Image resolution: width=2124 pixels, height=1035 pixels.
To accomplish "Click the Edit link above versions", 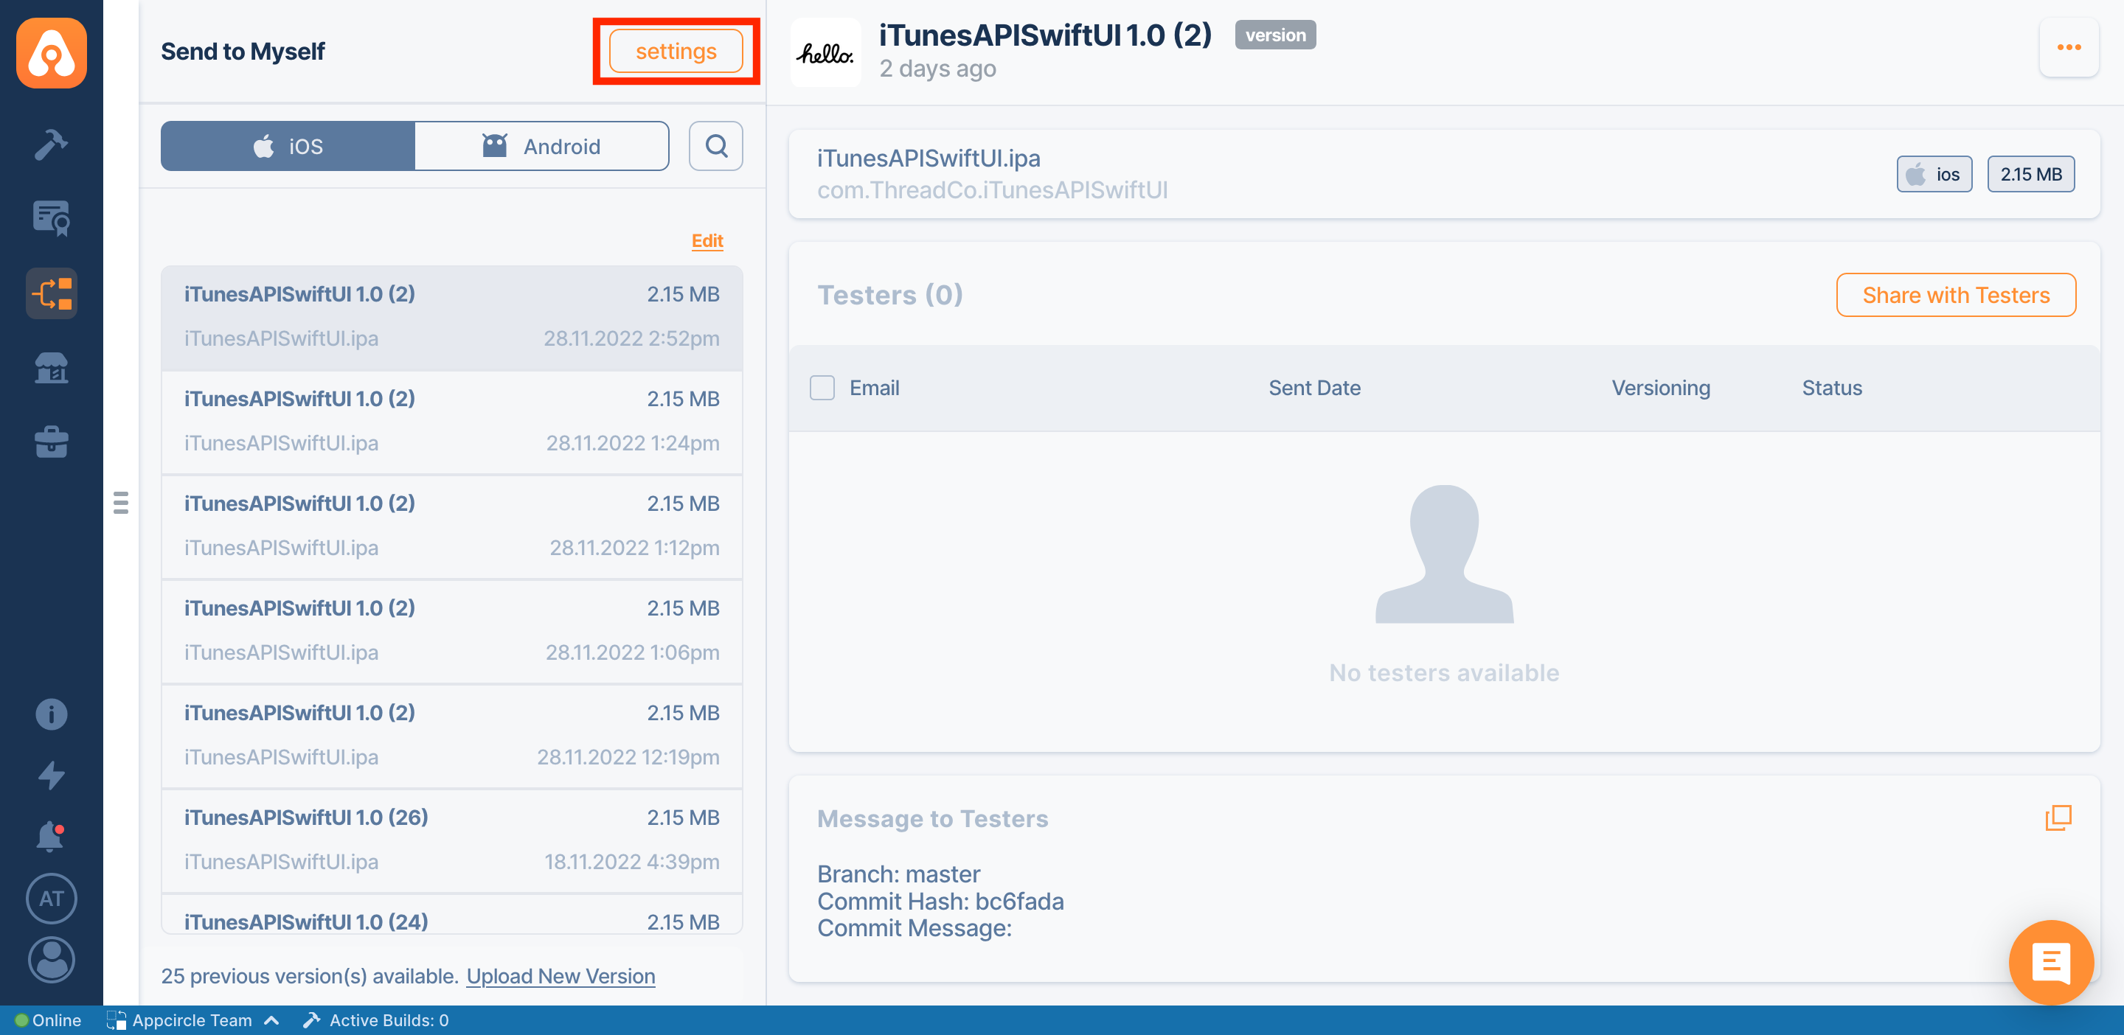I will pyautogui.click(x=707, y=240).
